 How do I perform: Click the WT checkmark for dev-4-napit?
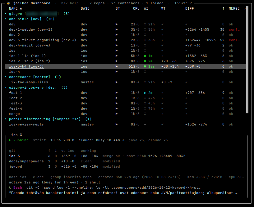(x=162, y=45)
